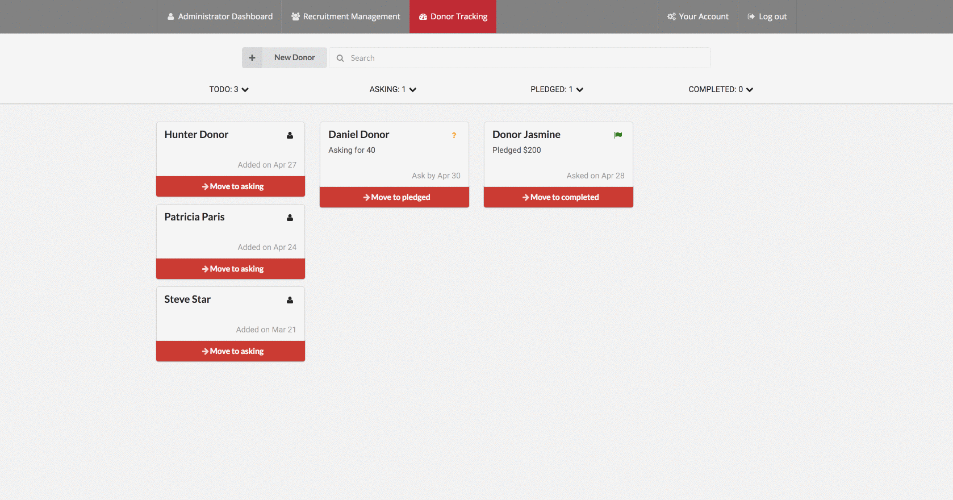953x500 pixels.
Task: Open the COMPLETED column dropdown
Action: (x=750, y=90)
